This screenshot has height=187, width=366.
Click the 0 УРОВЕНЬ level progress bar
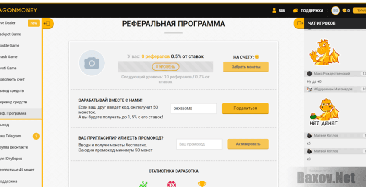click(x=165, y=67)
